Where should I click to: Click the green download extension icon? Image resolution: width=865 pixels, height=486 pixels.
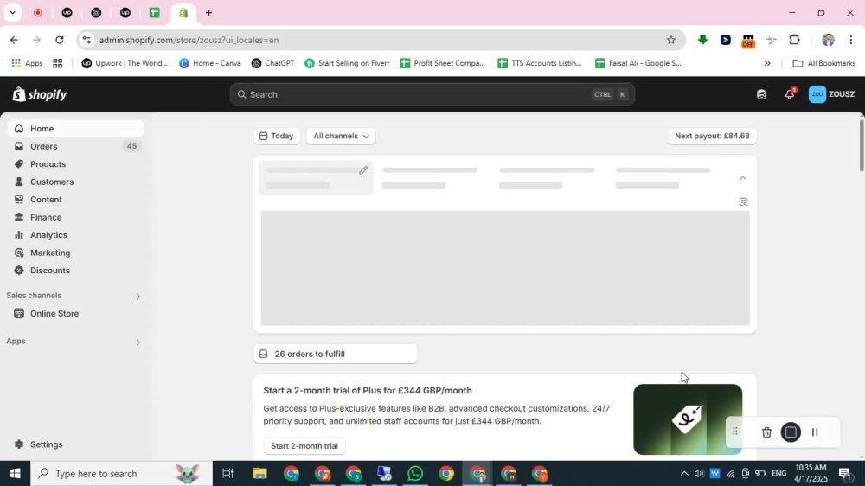coord(702,40)
